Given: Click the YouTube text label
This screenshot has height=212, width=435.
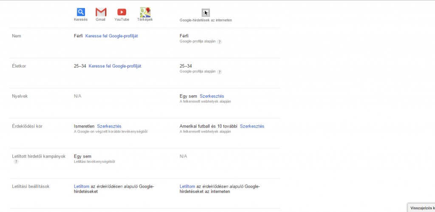Looking at the screenshot, I should click(x=121, y=20).
